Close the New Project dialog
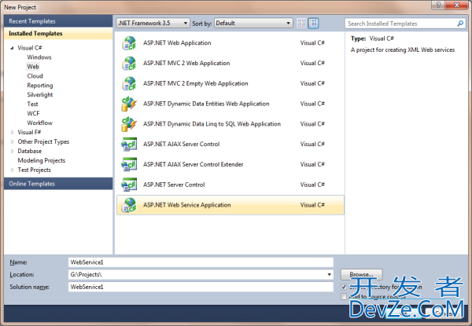The width and height of the screenshot is (472, 326). point(456,5)
